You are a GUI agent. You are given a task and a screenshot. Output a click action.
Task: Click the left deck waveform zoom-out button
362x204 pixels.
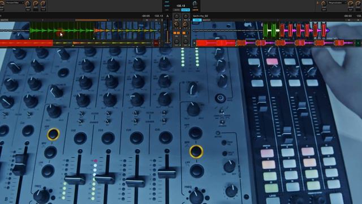(147, 20)
